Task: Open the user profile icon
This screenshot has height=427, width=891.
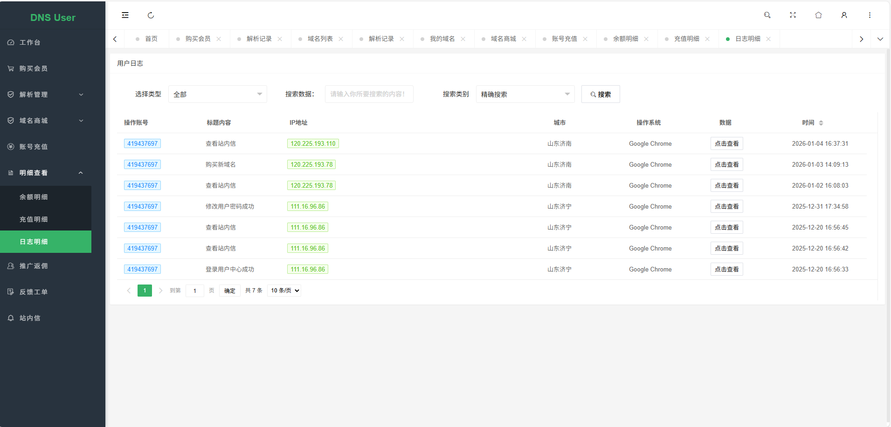Action: pyautogui.click(x=844, y=15)
